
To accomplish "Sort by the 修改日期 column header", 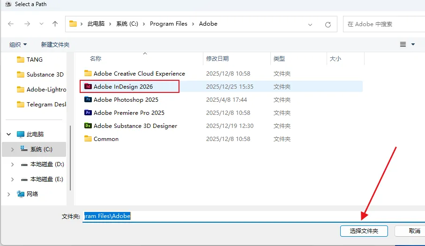I will tap(217, 59).
